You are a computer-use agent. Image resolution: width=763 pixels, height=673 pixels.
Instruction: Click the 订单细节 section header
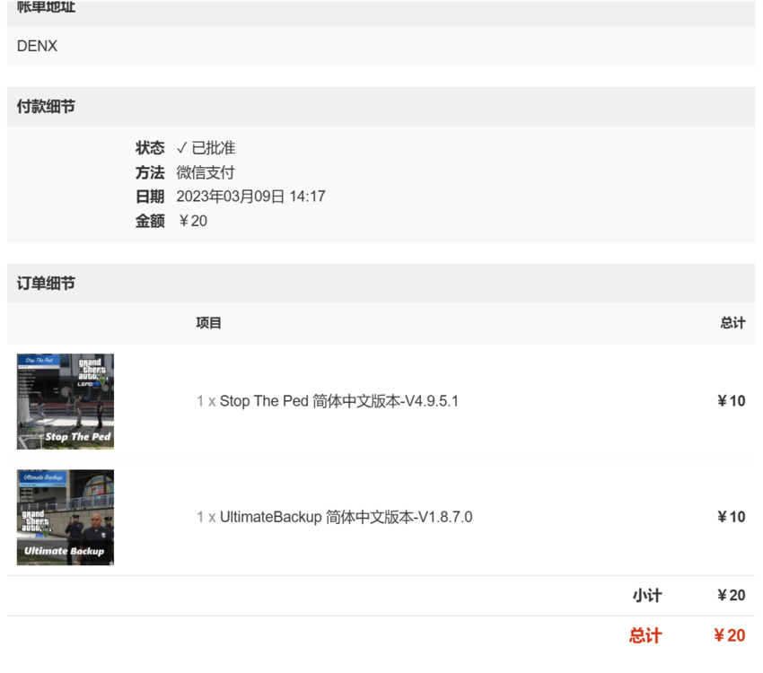46,284
